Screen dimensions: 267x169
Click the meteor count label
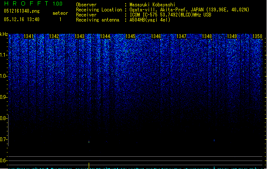(60, 13)
